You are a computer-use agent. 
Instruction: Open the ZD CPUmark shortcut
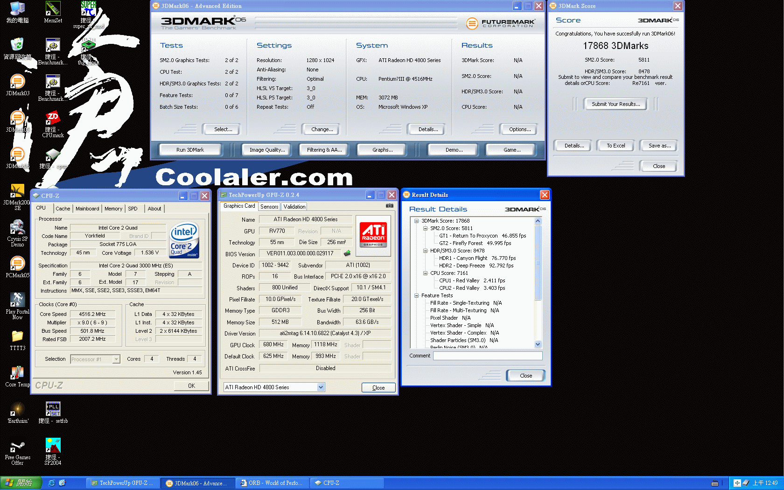point(53,124)
